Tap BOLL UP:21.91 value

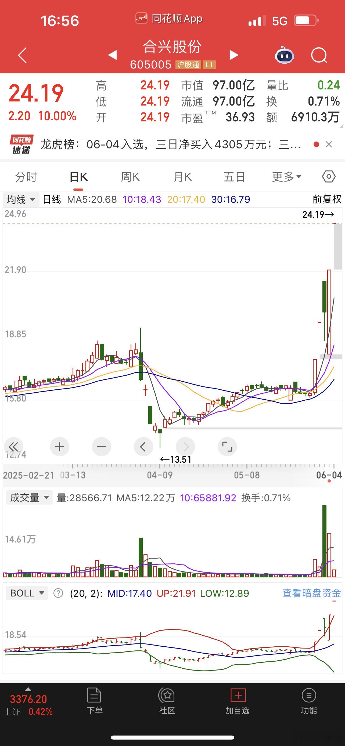click(176, 593)
